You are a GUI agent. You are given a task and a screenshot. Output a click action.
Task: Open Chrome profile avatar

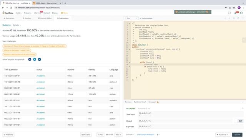click(x=239, y=8)
